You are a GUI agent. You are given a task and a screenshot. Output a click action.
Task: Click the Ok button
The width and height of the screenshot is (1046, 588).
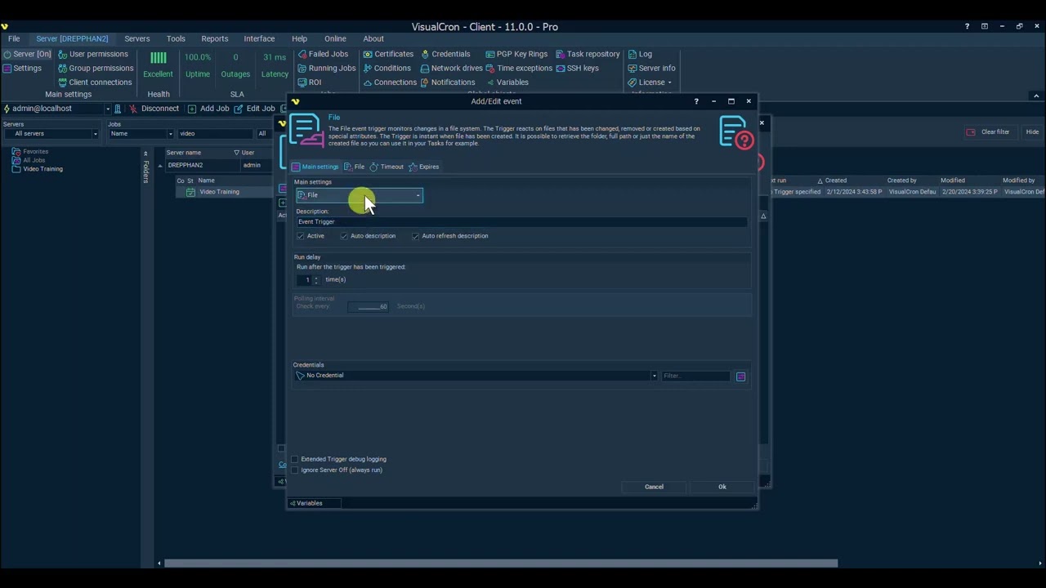pos(722,487)
